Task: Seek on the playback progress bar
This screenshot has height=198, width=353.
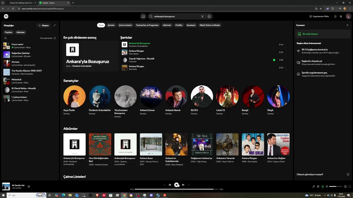Action: [176, 189]
